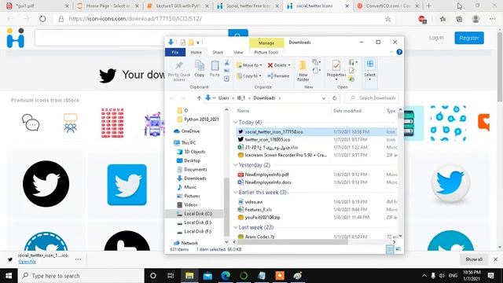Click the Rename button in ribbon
This screenshot has height=283, width=503.
(278, 76)
